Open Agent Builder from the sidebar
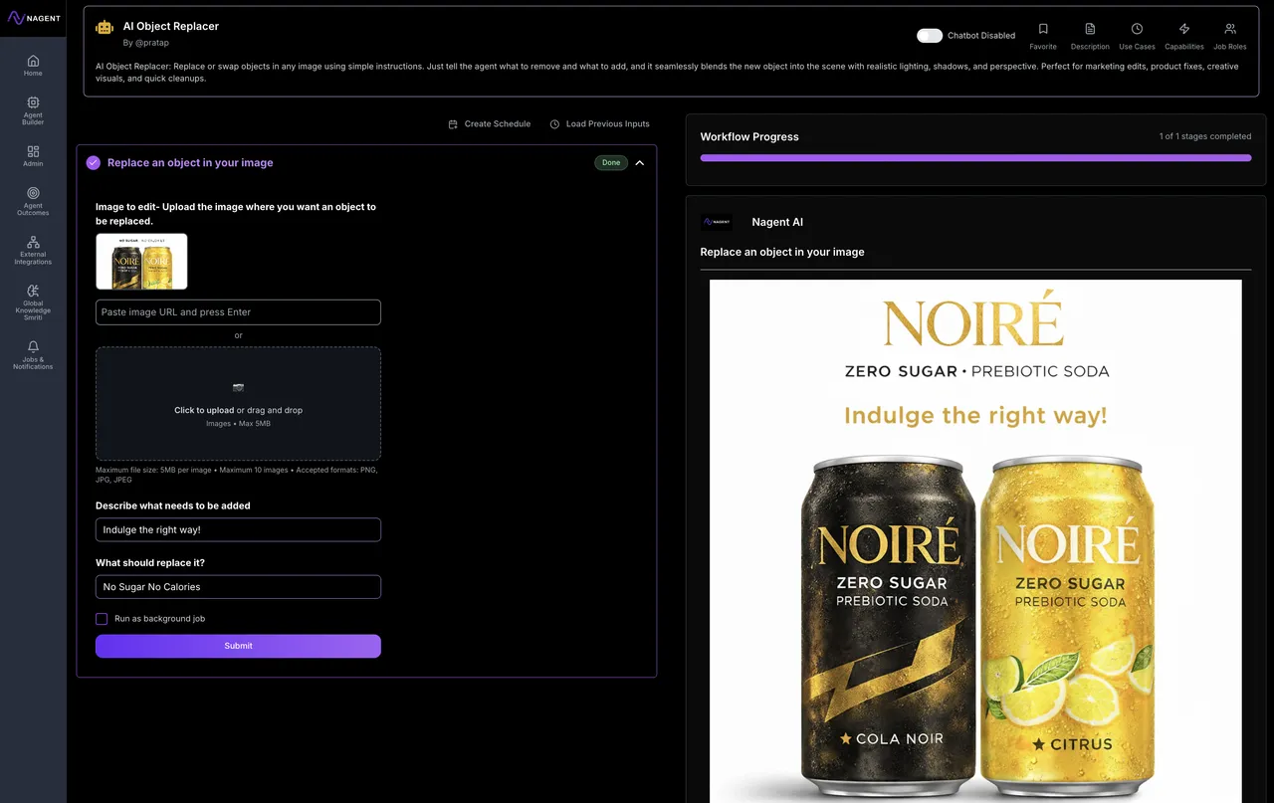1274x803 pixels. tap(33, 110)
